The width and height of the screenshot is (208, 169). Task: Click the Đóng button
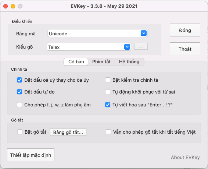tap(185, 30)
